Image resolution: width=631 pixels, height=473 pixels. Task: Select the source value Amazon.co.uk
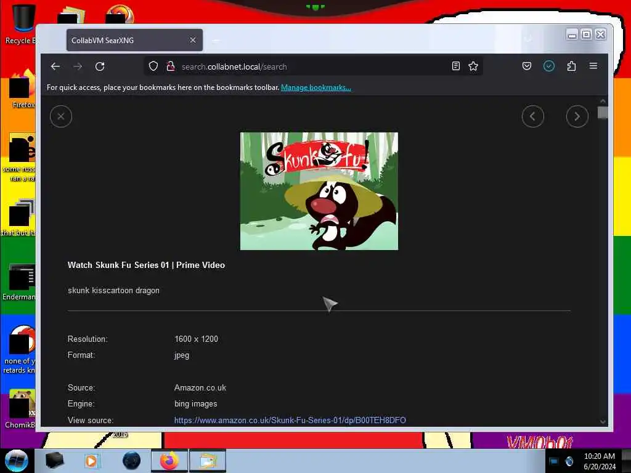click(200, 388)
